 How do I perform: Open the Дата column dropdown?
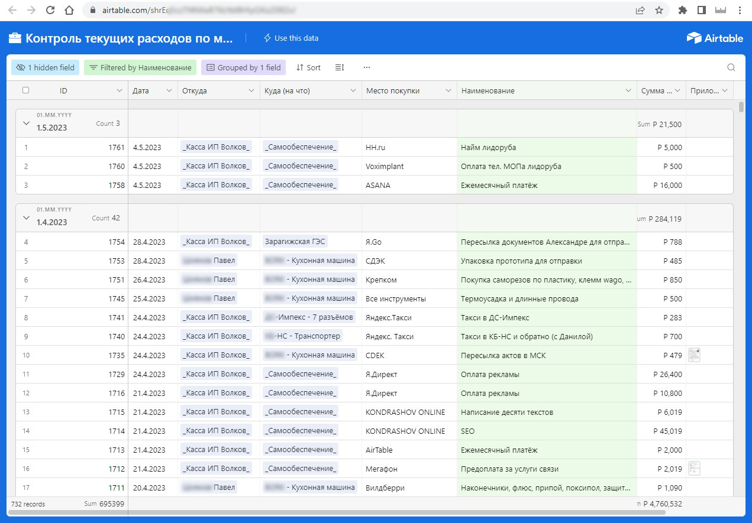tap(169, 90)
